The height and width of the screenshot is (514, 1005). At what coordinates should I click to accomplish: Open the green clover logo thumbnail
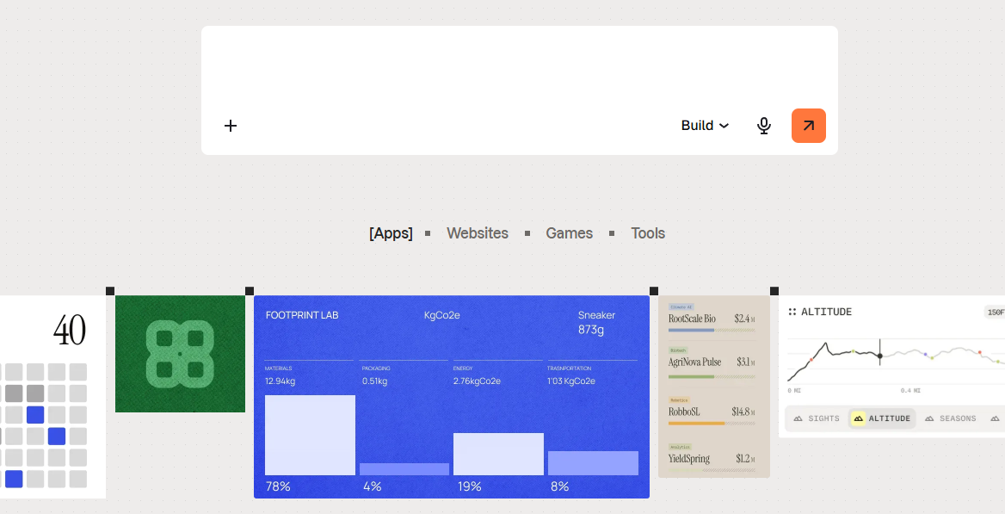(x=180, y=354)
